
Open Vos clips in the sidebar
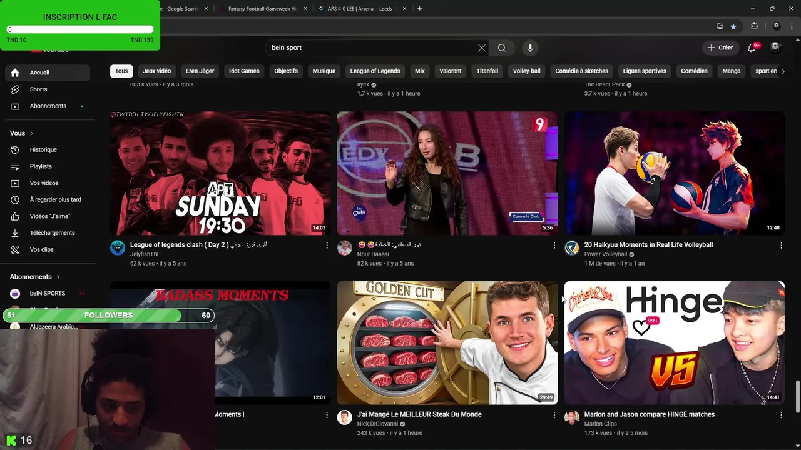48,250
